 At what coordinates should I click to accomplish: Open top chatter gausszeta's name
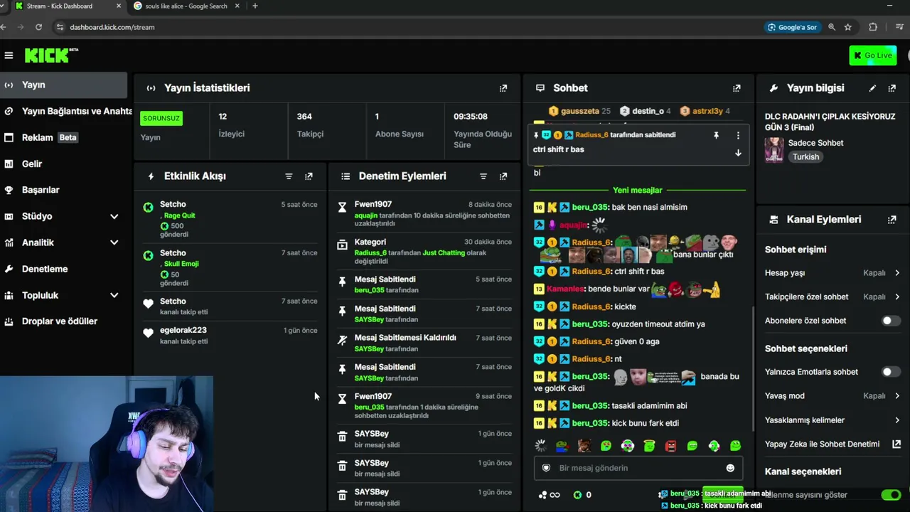[x=579, y=111]
